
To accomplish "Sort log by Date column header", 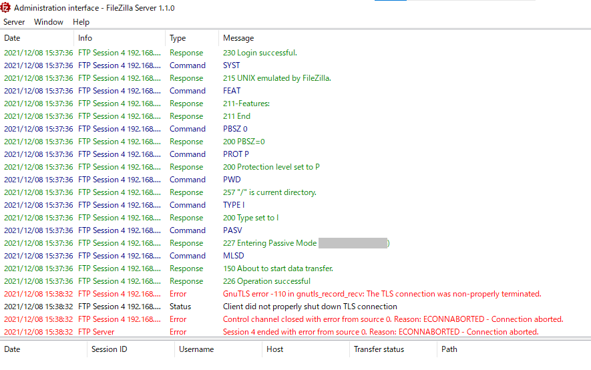I will click(37, 38).
